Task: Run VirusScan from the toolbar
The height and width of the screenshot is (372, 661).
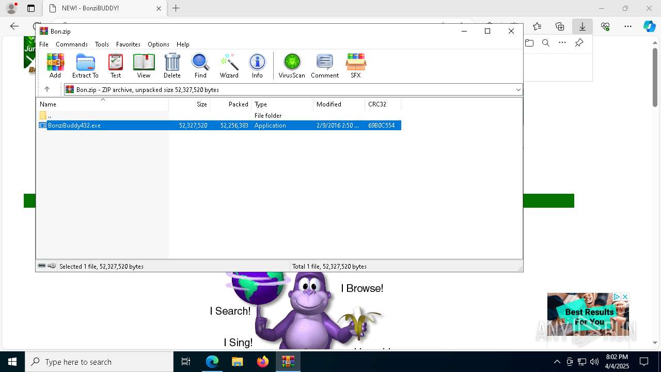Action: click(292, 65)
